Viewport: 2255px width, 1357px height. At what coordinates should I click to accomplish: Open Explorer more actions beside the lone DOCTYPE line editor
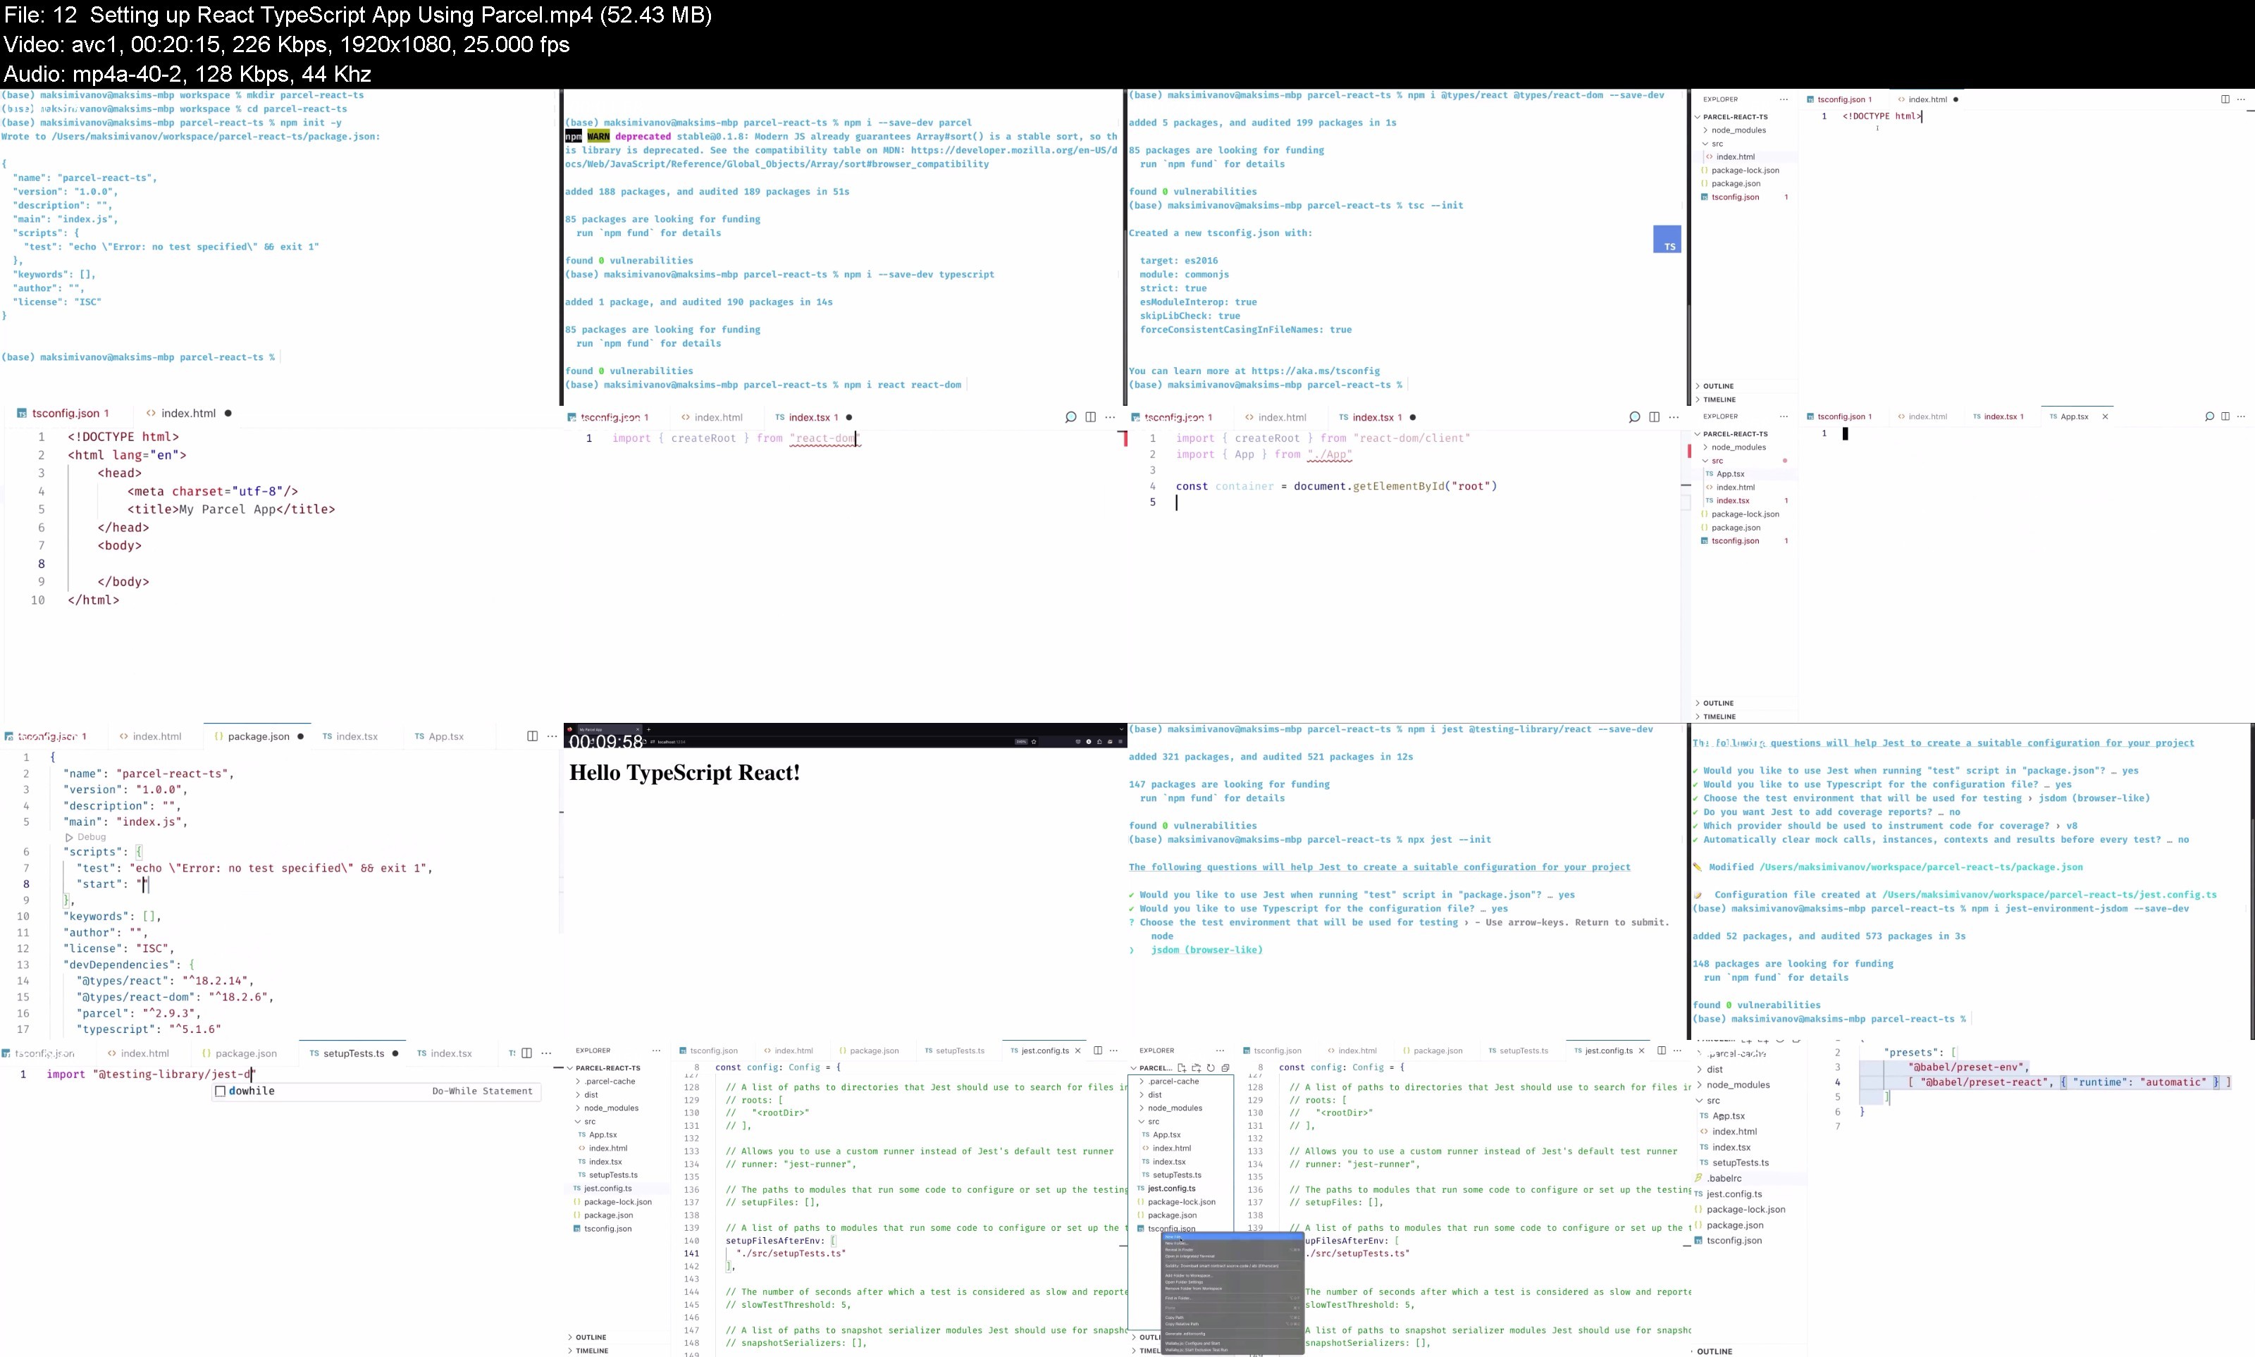click(x=1783, y=99)
